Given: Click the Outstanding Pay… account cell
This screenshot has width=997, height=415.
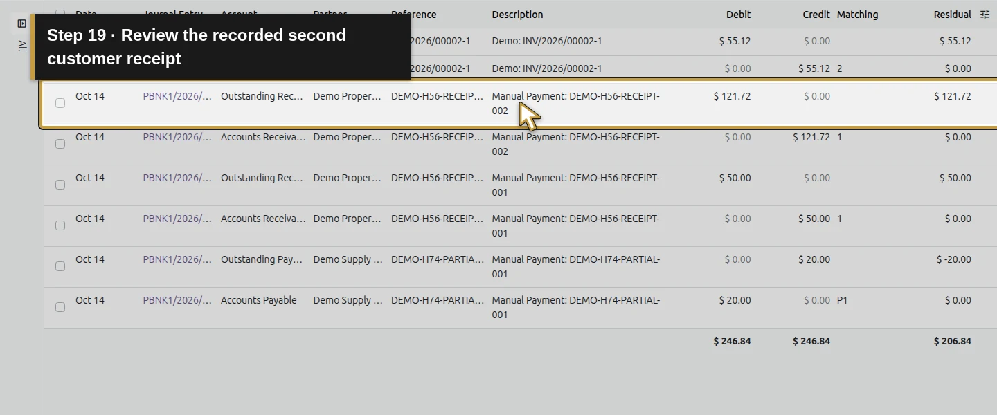Looking at the screenshot, I should click(262, 259).
